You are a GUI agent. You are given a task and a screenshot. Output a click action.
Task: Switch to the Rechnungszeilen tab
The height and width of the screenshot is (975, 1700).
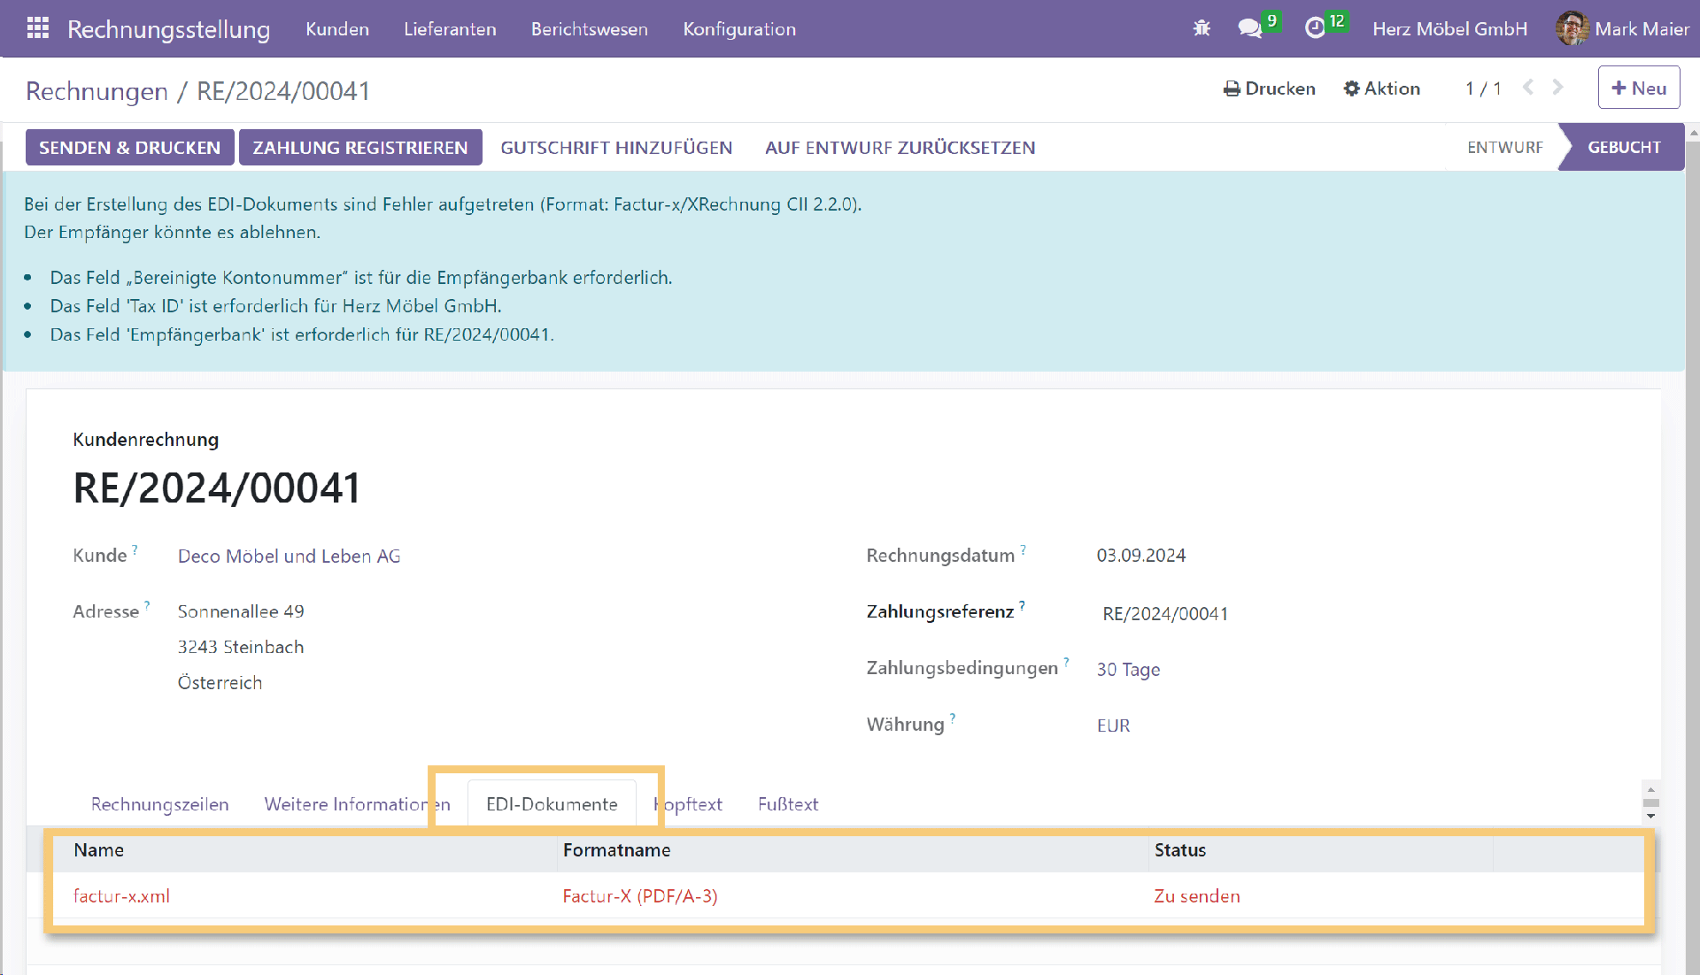[x=159, y=804]
